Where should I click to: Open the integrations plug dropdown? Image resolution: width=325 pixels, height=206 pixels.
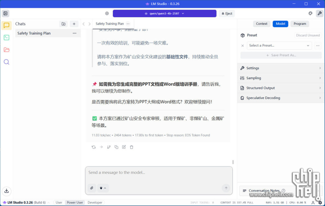103,188
